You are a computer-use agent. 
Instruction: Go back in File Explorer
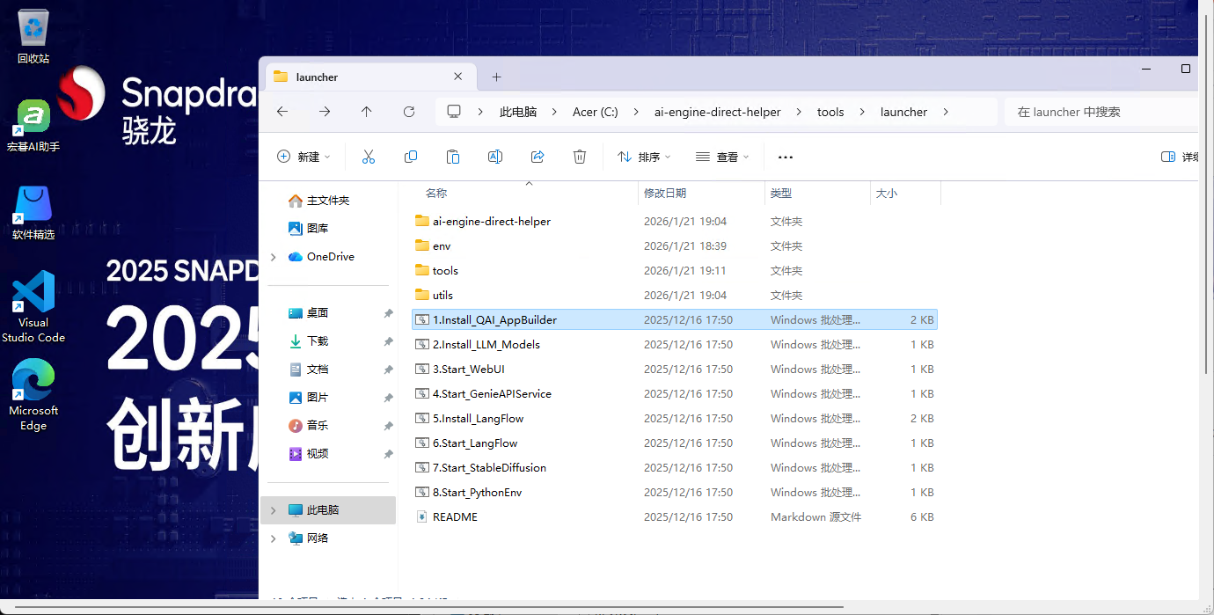click(x=282, y=112)
